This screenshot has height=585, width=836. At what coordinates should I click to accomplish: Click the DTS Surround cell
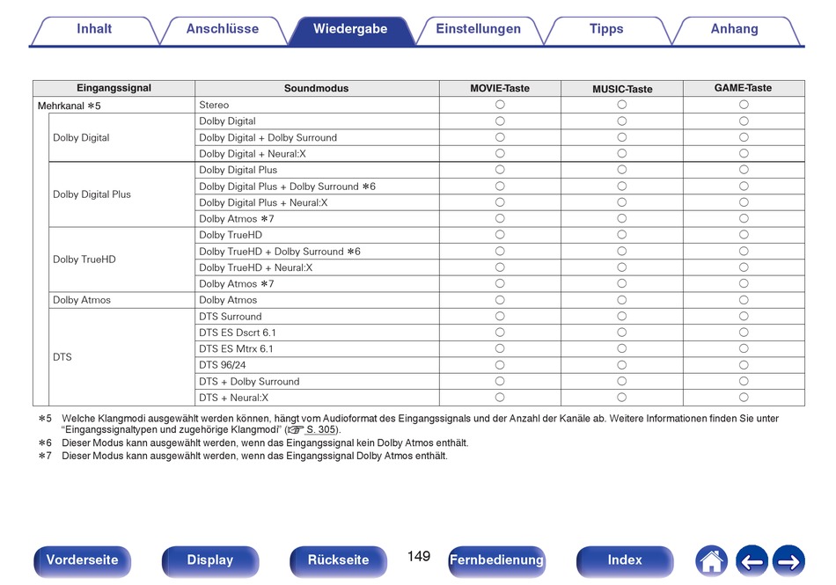point(317,317)
